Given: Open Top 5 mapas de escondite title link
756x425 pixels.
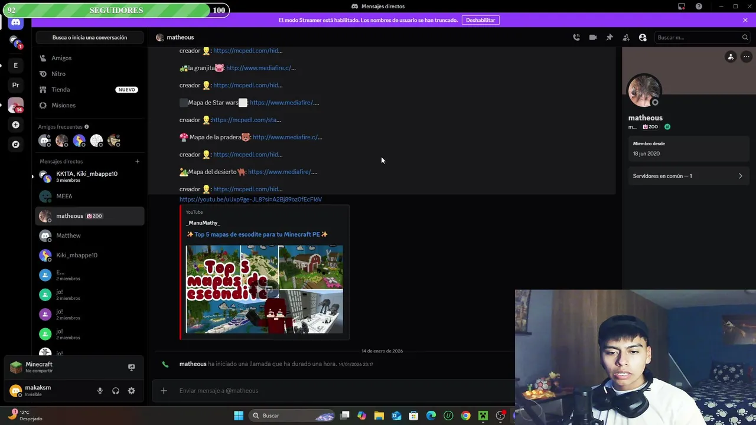Looking at the screenshot, I should click(x=257, y=234).
